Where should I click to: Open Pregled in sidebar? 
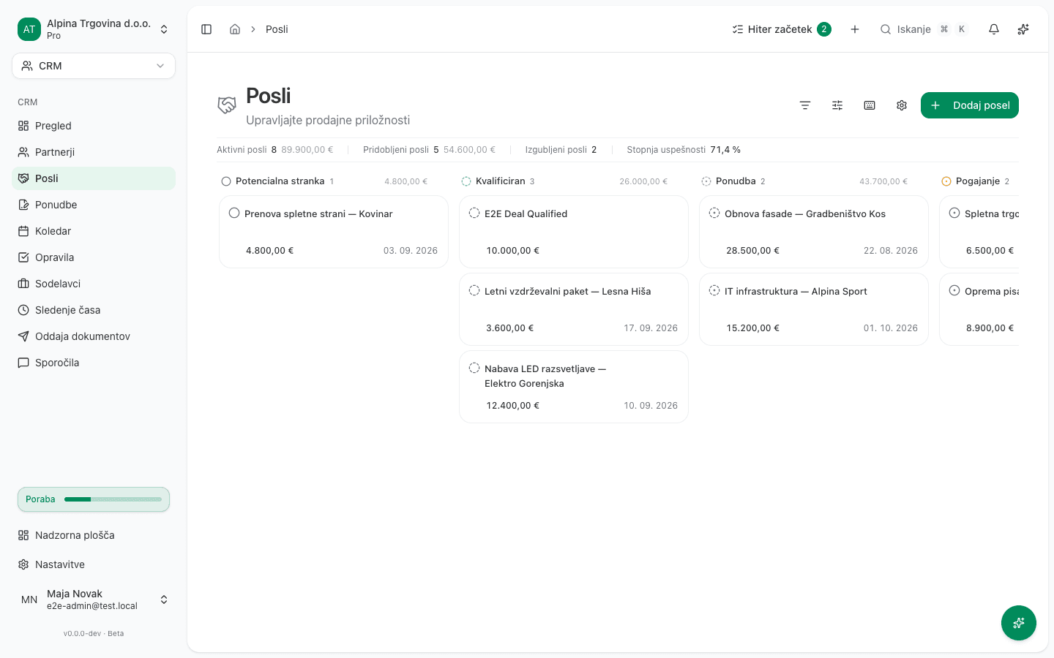tap(94, 126)
